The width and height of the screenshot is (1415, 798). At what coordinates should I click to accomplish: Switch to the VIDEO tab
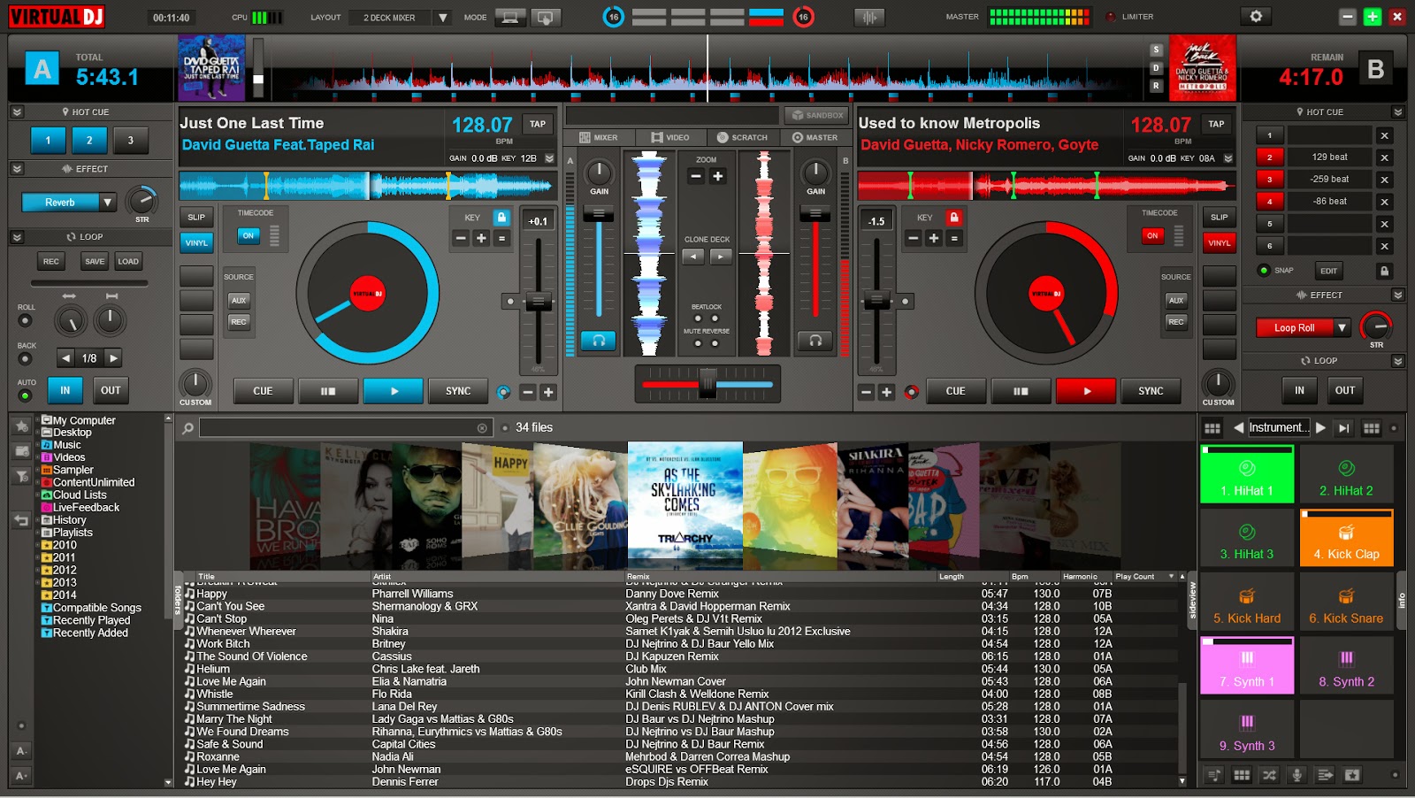[669, 137]
